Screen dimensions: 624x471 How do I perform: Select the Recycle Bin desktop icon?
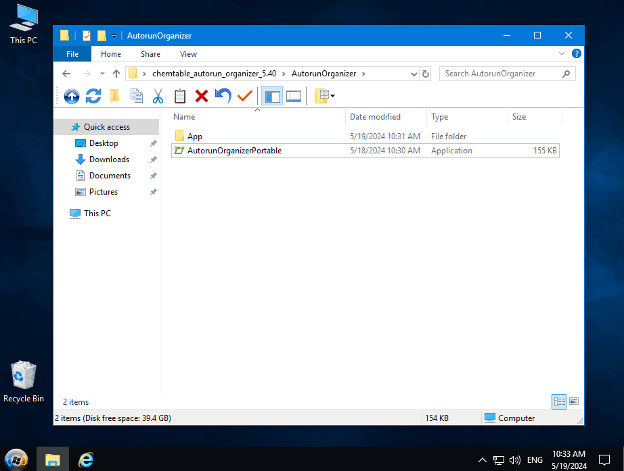click(x=24, y=382)
